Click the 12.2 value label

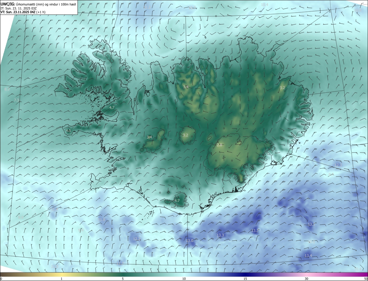click(x=137, y=239)
